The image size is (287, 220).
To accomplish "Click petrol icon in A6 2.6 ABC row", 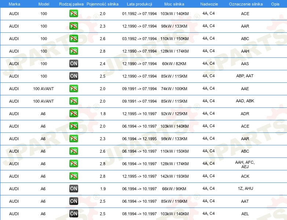I will [x=74, y=151].
